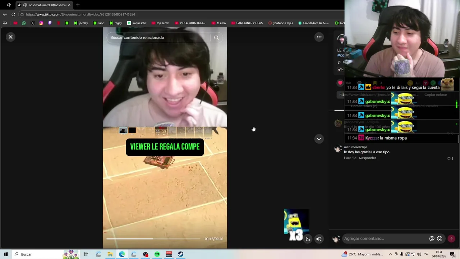
Task: Insert a mention with the @ icon
Action: pyautogui.click(x=432, y=238)
